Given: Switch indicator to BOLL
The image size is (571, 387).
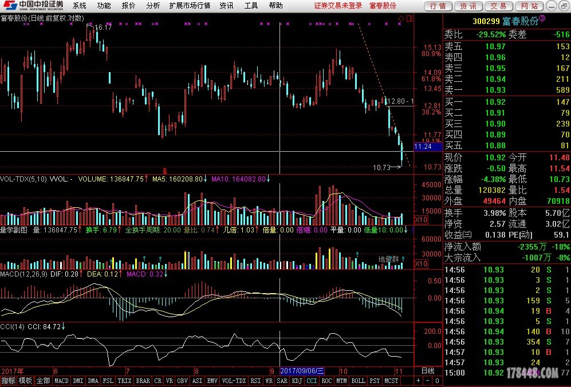Looking at the screenshot, I should pyautogui.click(x=359, y=381).
